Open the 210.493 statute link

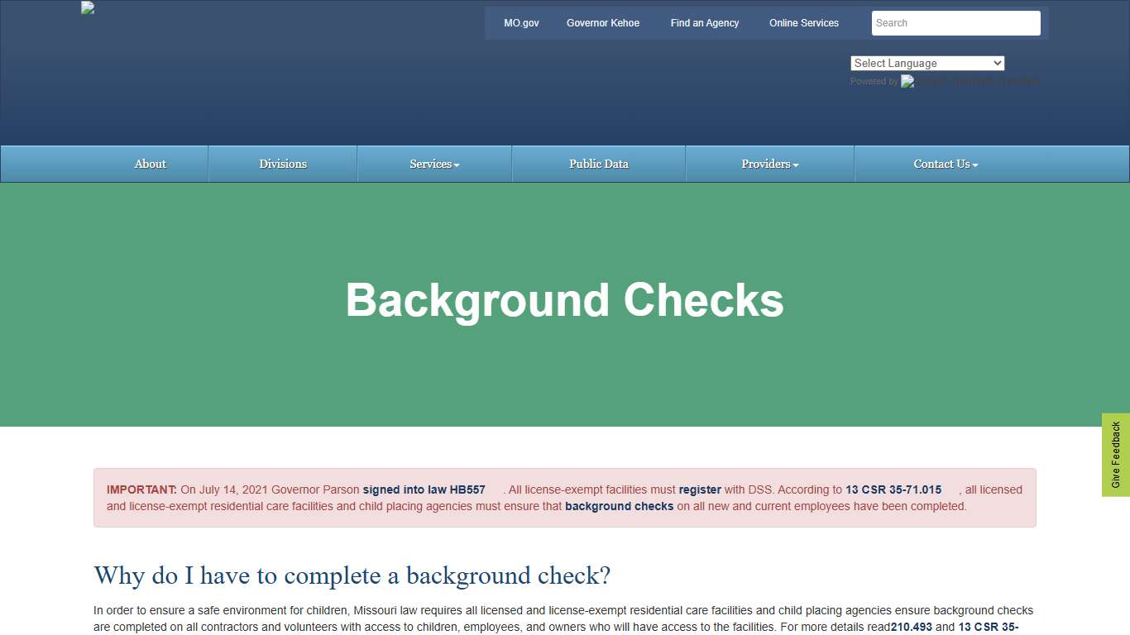point(911,627)
